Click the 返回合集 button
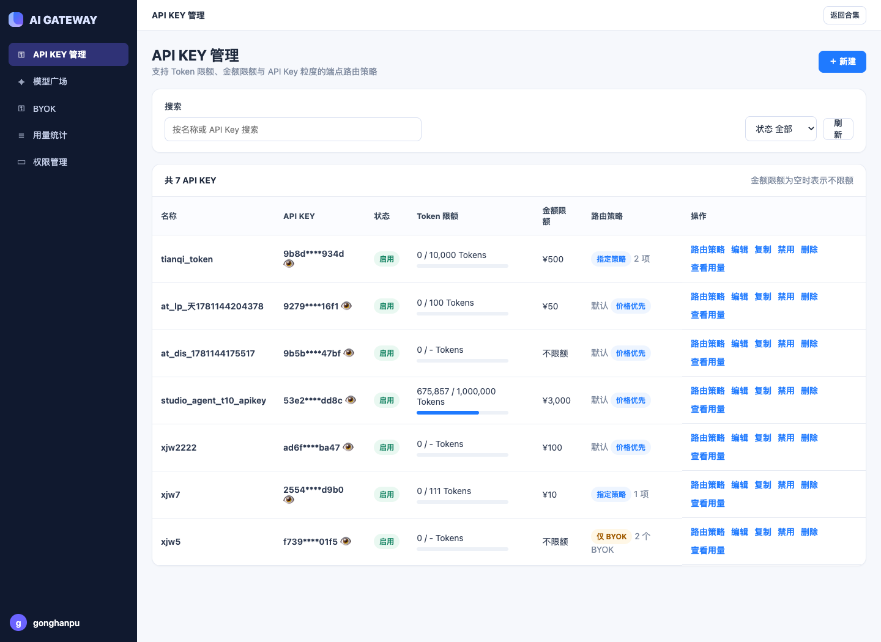881x642 pixels. [845, 15]
